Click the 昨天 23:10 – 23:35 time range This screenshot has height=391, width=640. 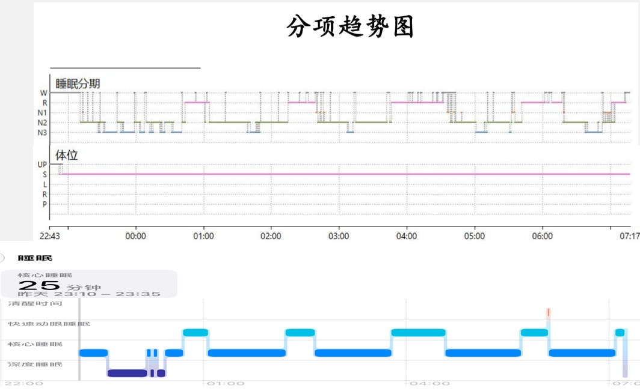pos(89,294)
